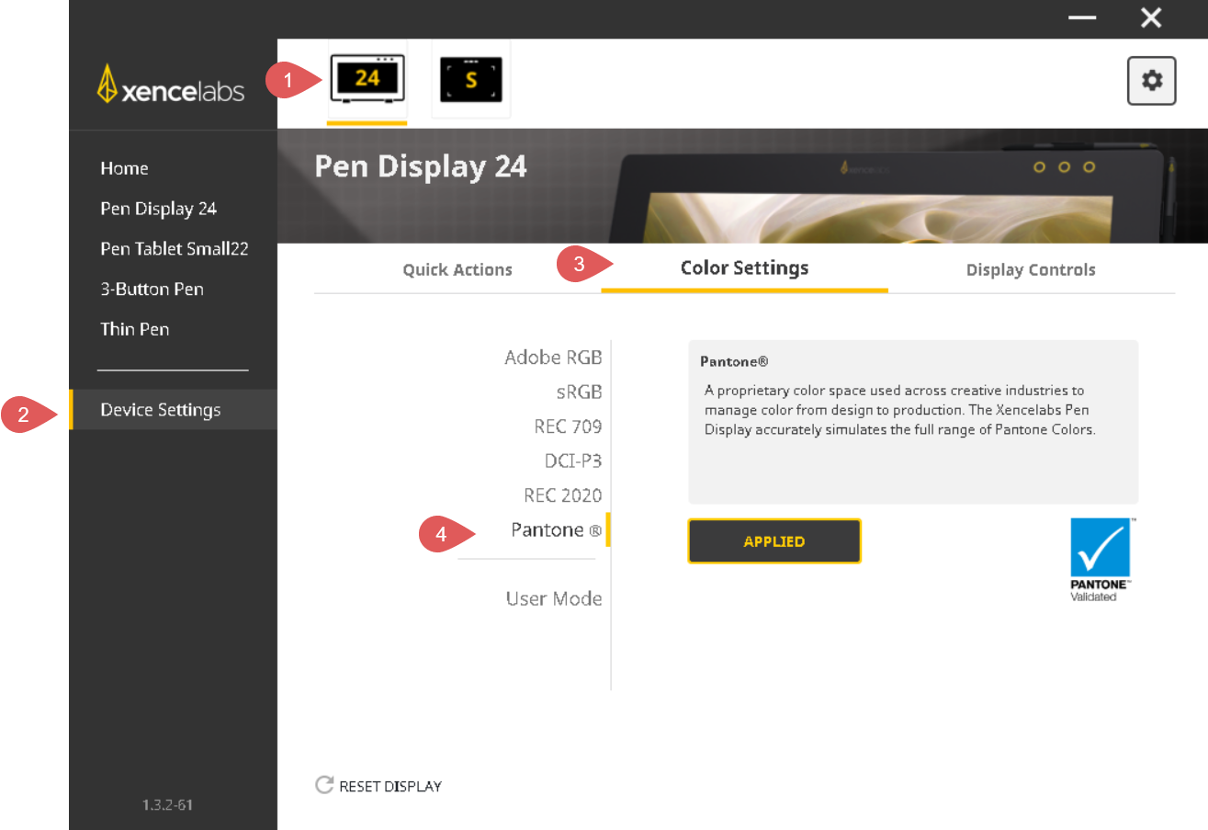Select the Pen Tablet Small device icon
Screen dimensions: 1208x830
tap(471, 80)
